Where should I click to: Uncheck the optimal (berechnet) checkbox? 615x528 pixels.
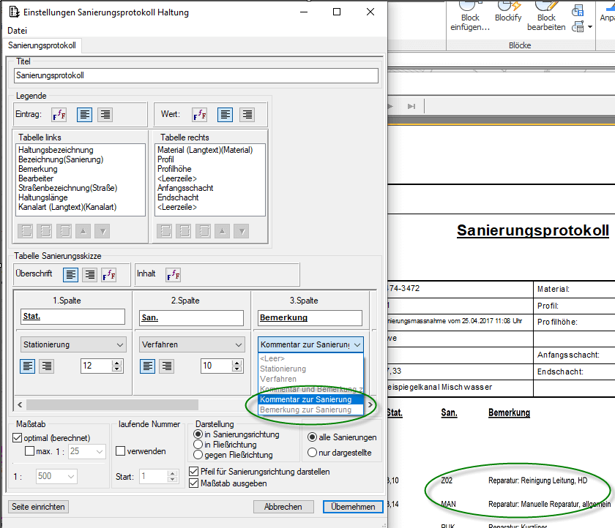point(18,437)
